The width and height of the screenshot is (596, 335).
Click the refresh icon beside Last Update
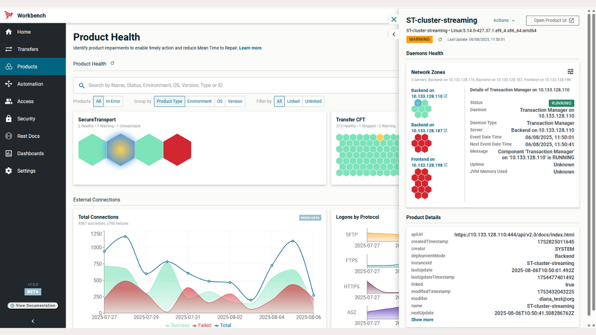tap(440, 40)
